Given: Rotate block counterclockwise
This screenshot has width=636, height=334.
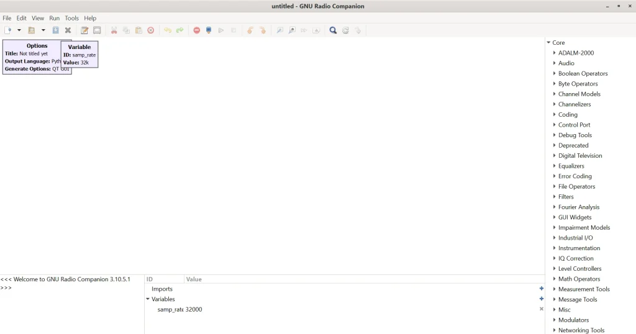Looking at the screenshot, I should (x=250, y=30).
